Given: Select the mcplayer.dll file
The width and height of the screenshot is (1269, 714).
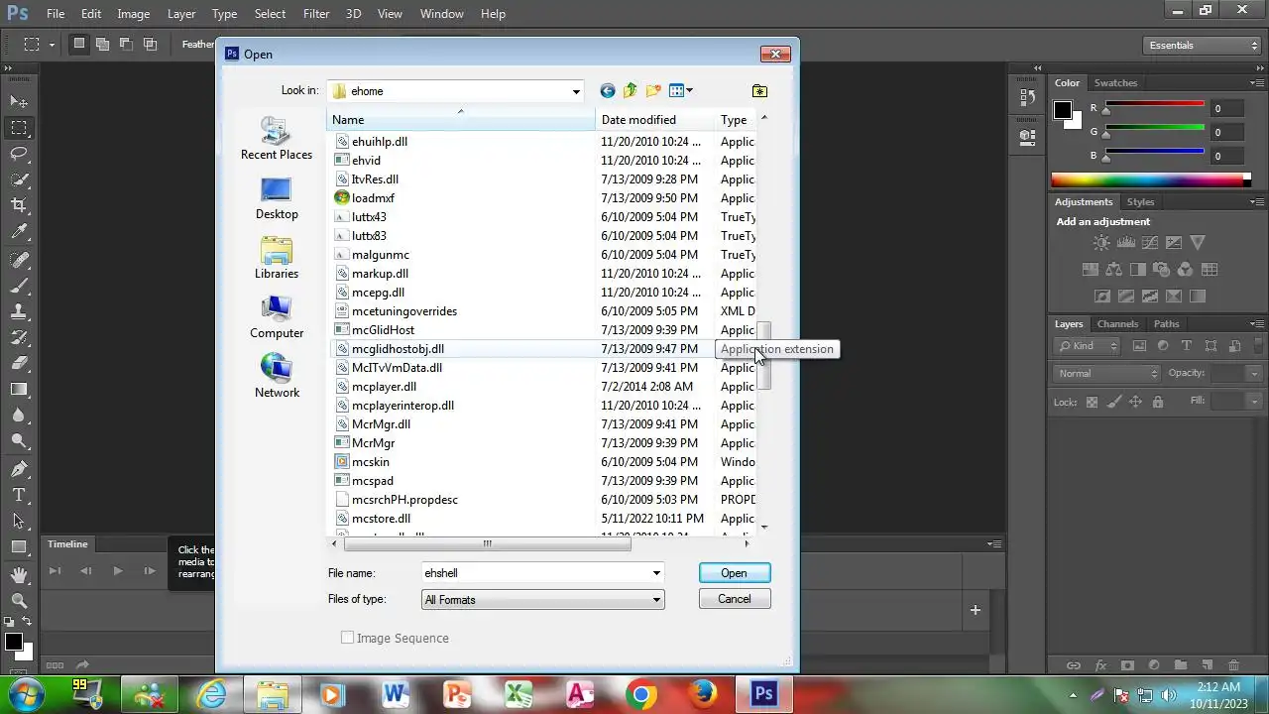Looking at the screenshot, I should point(384,387).
